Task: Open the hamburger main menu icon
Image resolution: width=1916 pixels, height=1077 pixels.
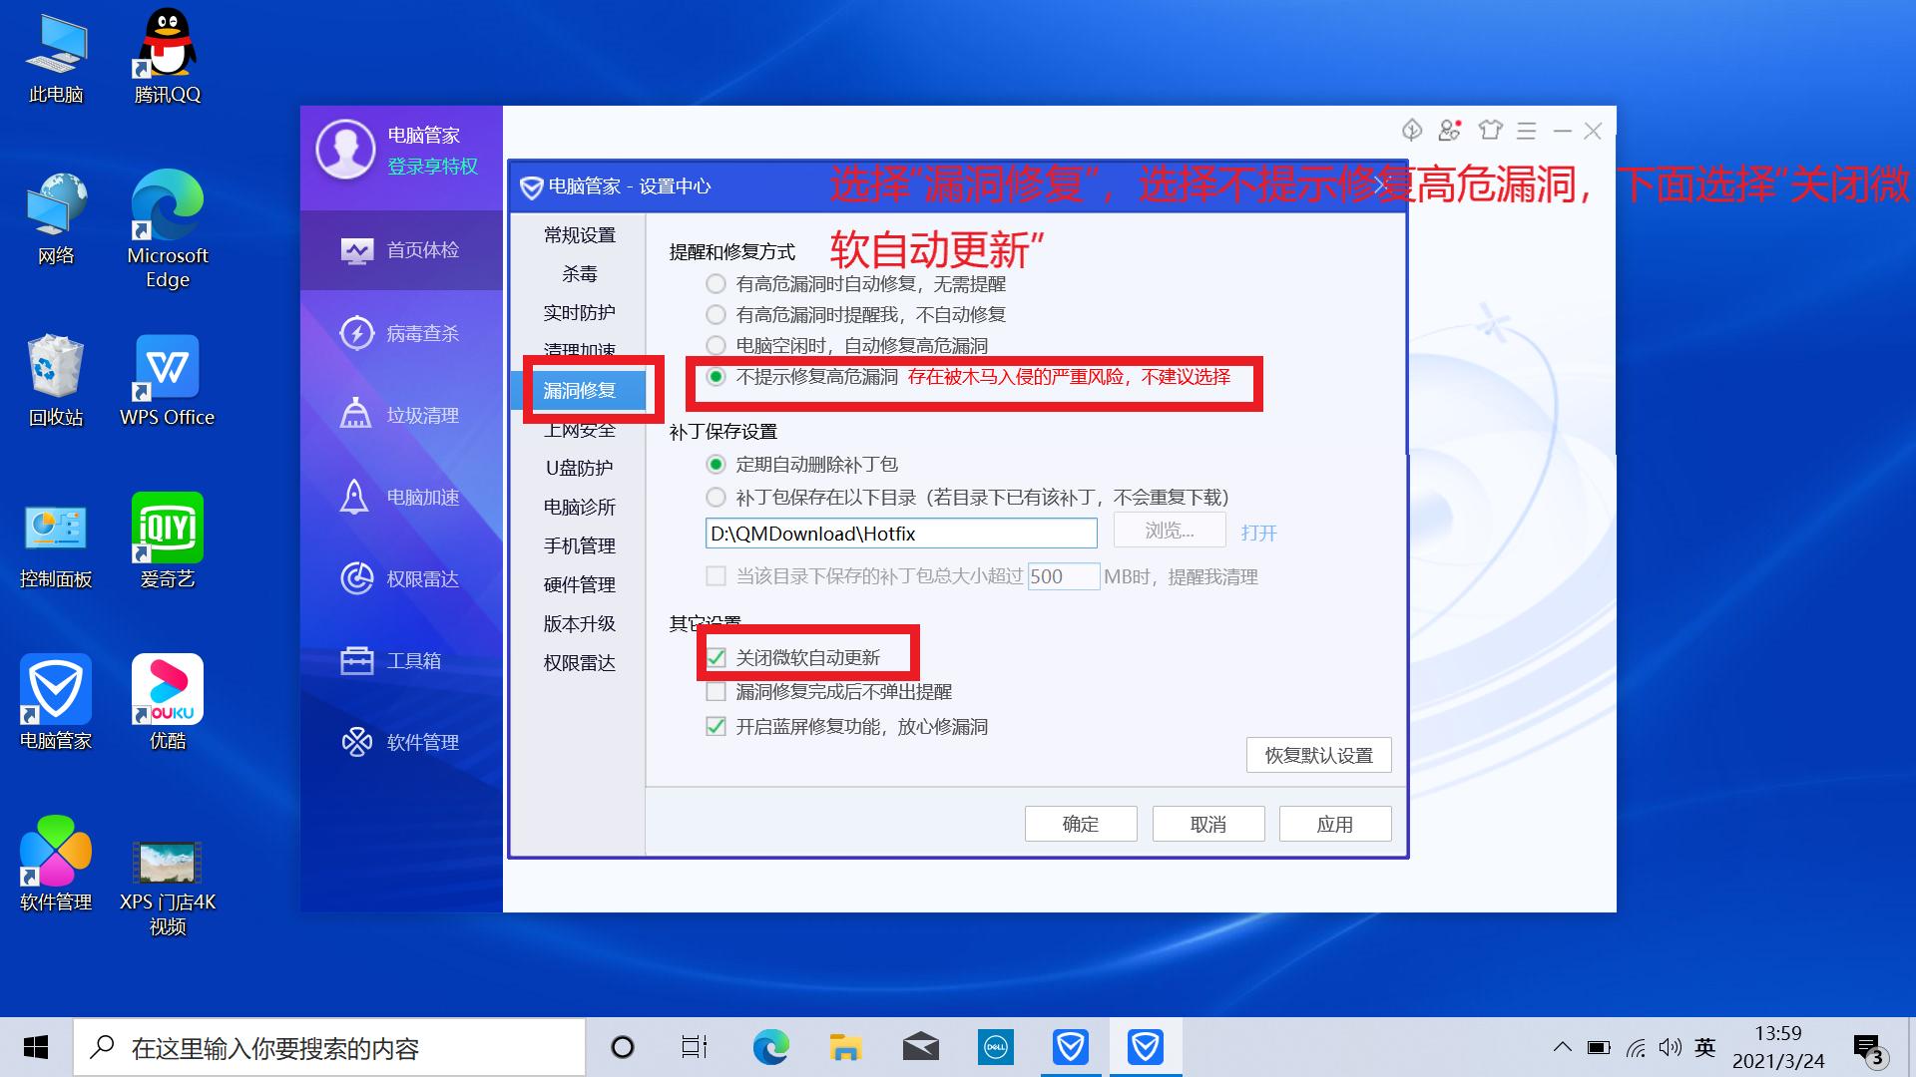Action: pyautogui.click(x=1526, y=131)
